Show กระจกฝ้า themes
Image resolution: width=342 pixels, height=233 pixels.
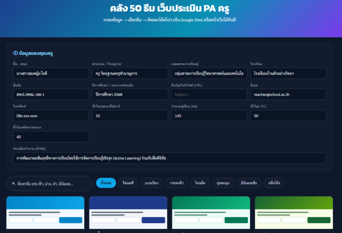[x=177, y=183]
